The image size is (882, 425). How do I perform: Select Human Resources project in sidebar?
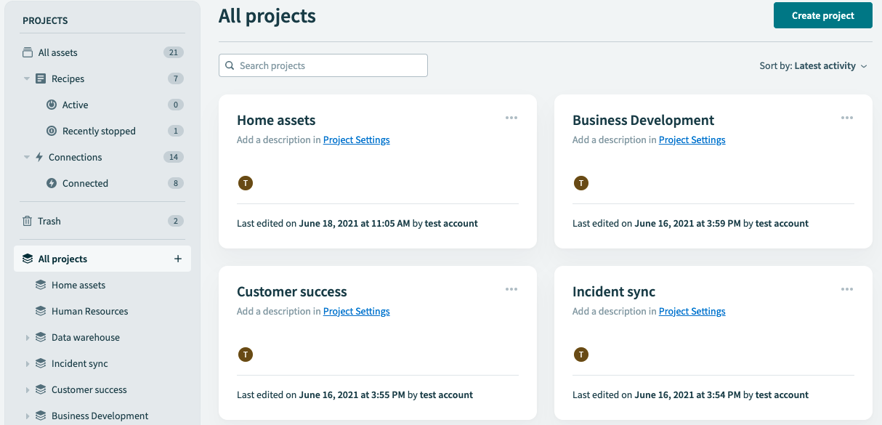coord(89,311)
